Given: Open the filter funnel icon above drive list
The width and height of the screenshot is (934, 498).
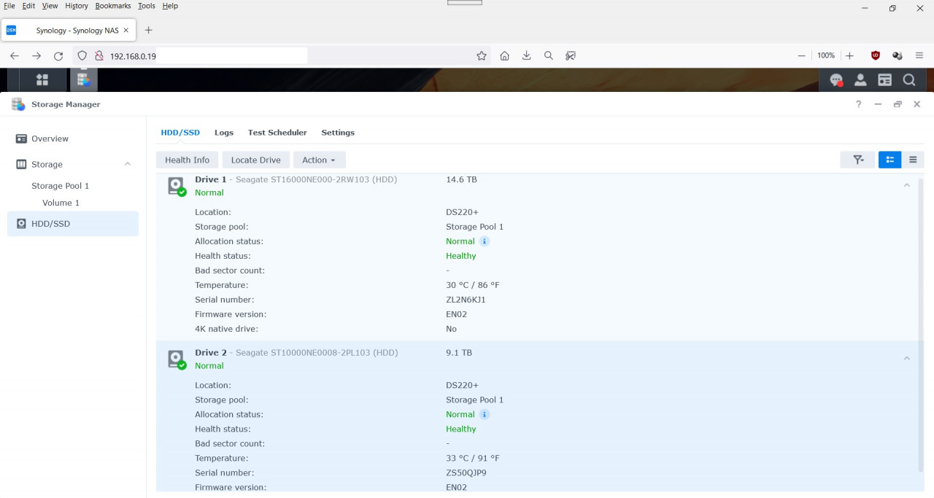Looking at the screenshot, I should click(857, 159).
